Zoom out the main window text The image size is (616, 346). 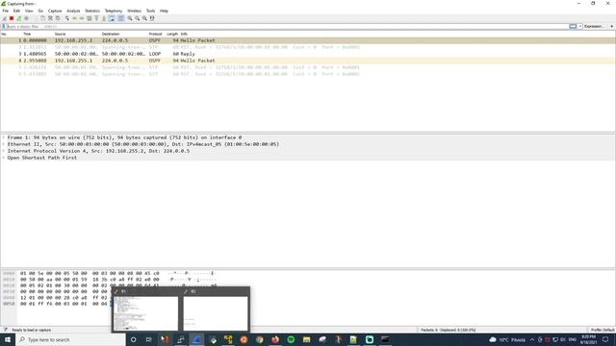(x=137, y=18)
